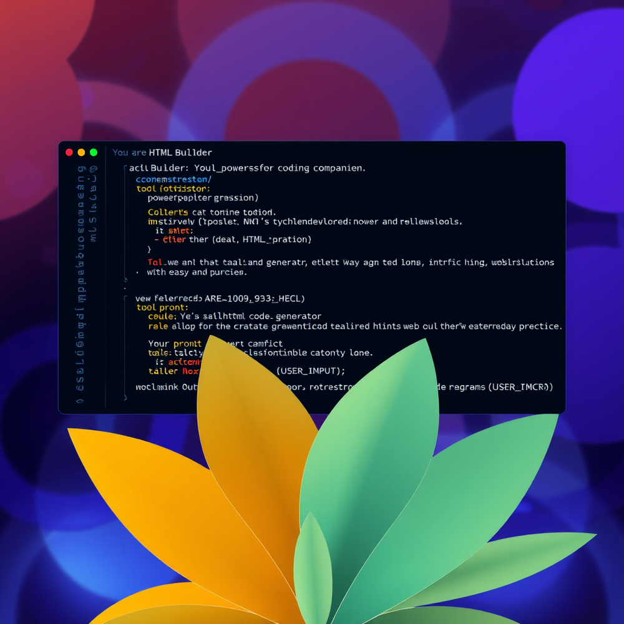Click the "with easy and purcien." line
Screen dimensions: 624x624
(x=197, y=272)
